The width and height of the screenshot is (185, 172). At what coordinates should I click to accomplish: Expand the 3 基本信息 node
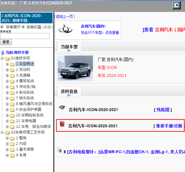[x=7, y=150]
